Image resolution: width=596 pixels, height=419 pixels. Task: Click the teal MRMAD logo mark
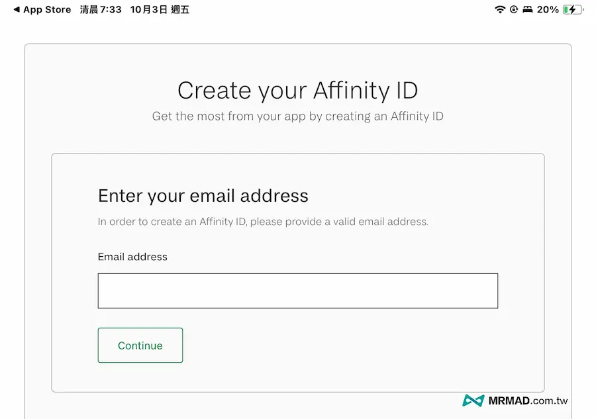[473, 400]
